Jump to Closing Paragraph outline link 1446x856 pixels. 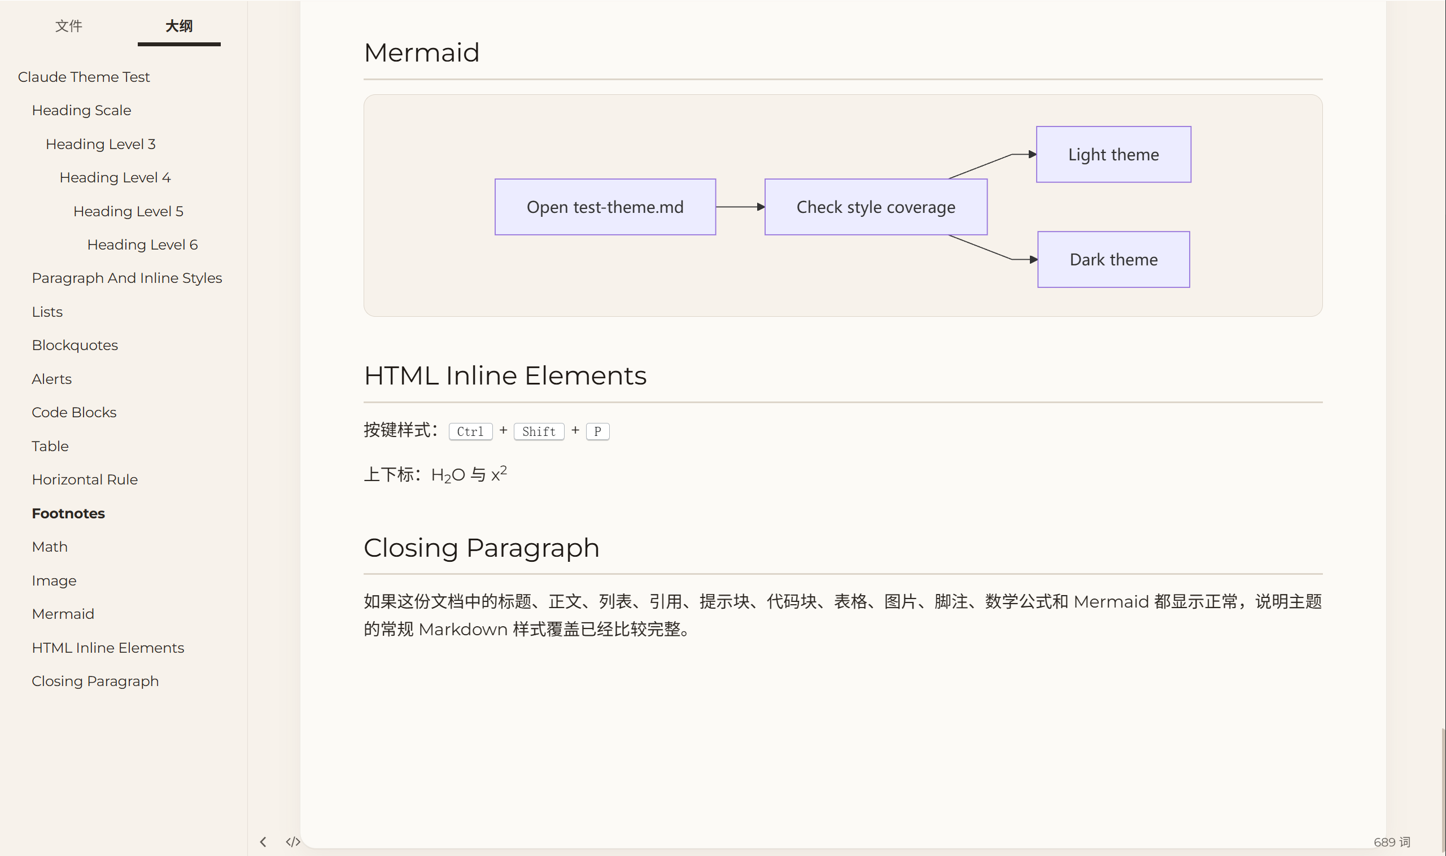click(x=95, y=681)
